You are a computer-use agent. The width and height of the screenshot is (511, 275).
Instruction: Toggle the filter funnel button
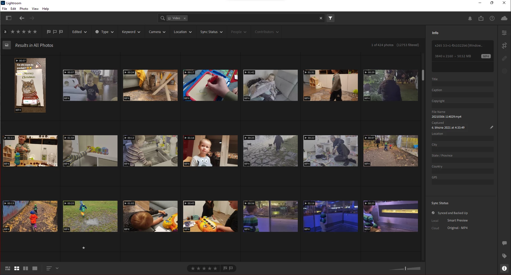330,18
